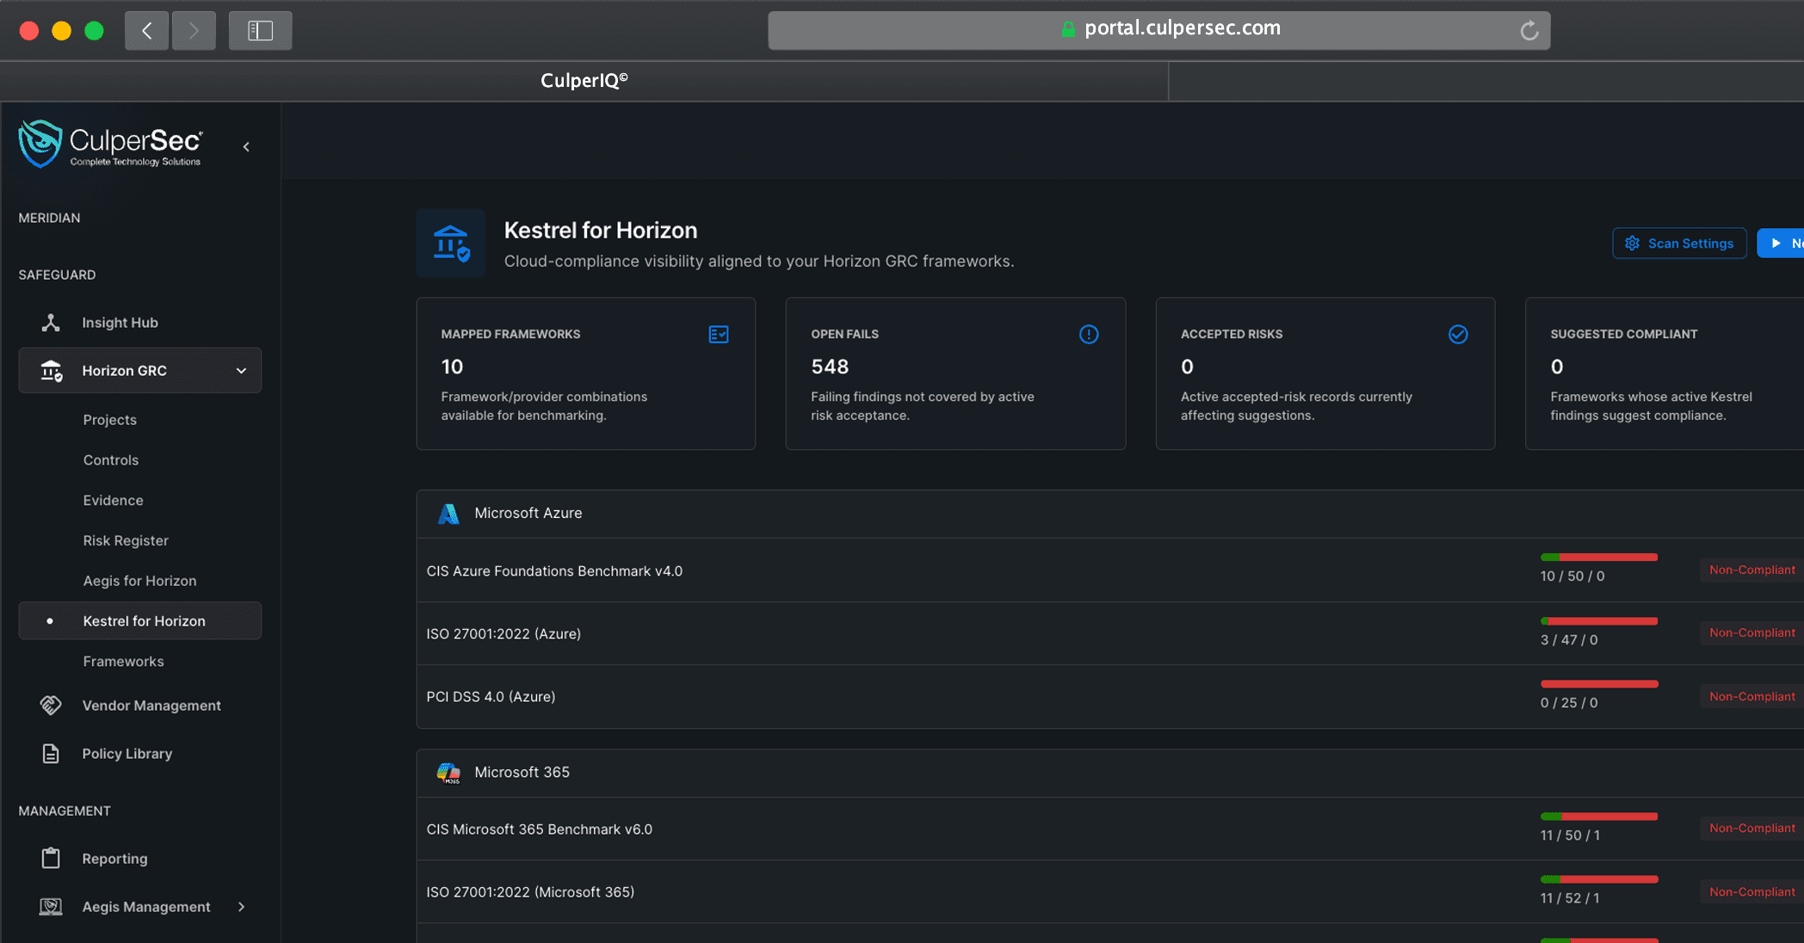The width and height of the screenshot is (1804, 943).
Task: Click Accepted Risks checkmark icon
Action: [1458, 335]
